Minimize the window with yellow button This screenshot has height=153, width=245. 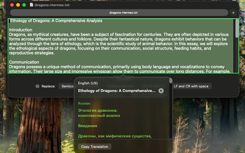(18, 5)
